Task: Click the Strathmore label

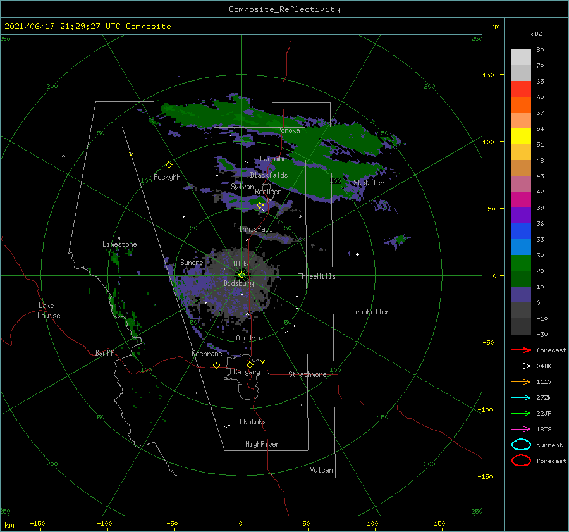Action: pyautogui.click(x=307, y=374)
